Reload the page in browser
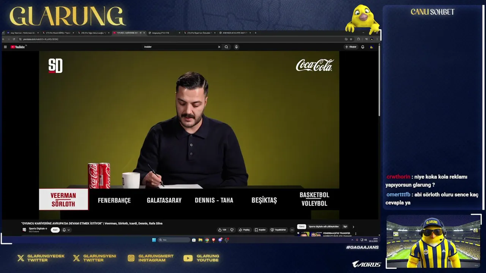486x273 pixels. pyautogui.click(x=14, y=39)
